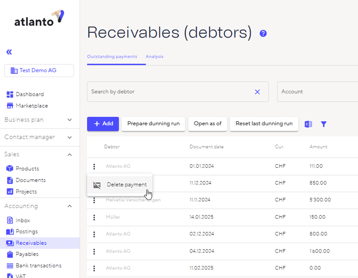Open Inbox in Accounting sidebar
Image resolution: width=358 pixels, height=278 pixels.
23,220
